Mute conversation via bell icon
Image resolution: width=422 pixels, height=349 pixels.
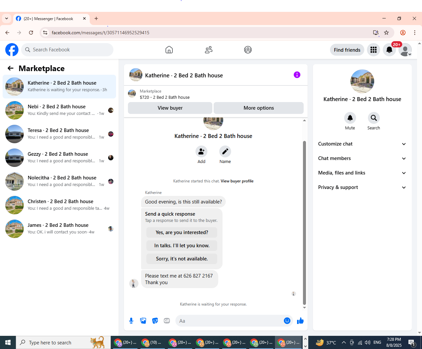pos(350,118)
